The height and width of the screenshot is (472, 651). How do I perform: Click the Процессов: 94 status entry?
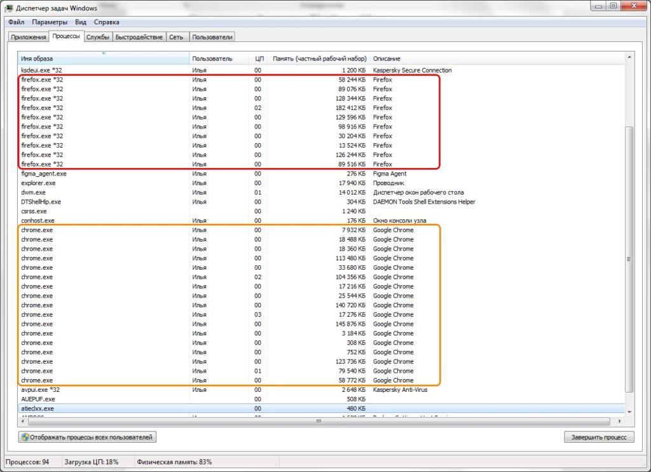pos(27,462)
